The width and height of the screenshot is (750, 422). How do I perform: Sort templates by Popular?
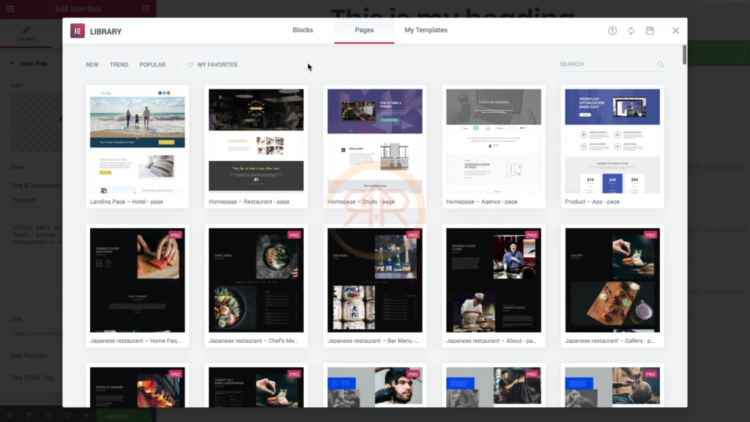point(152,64)
